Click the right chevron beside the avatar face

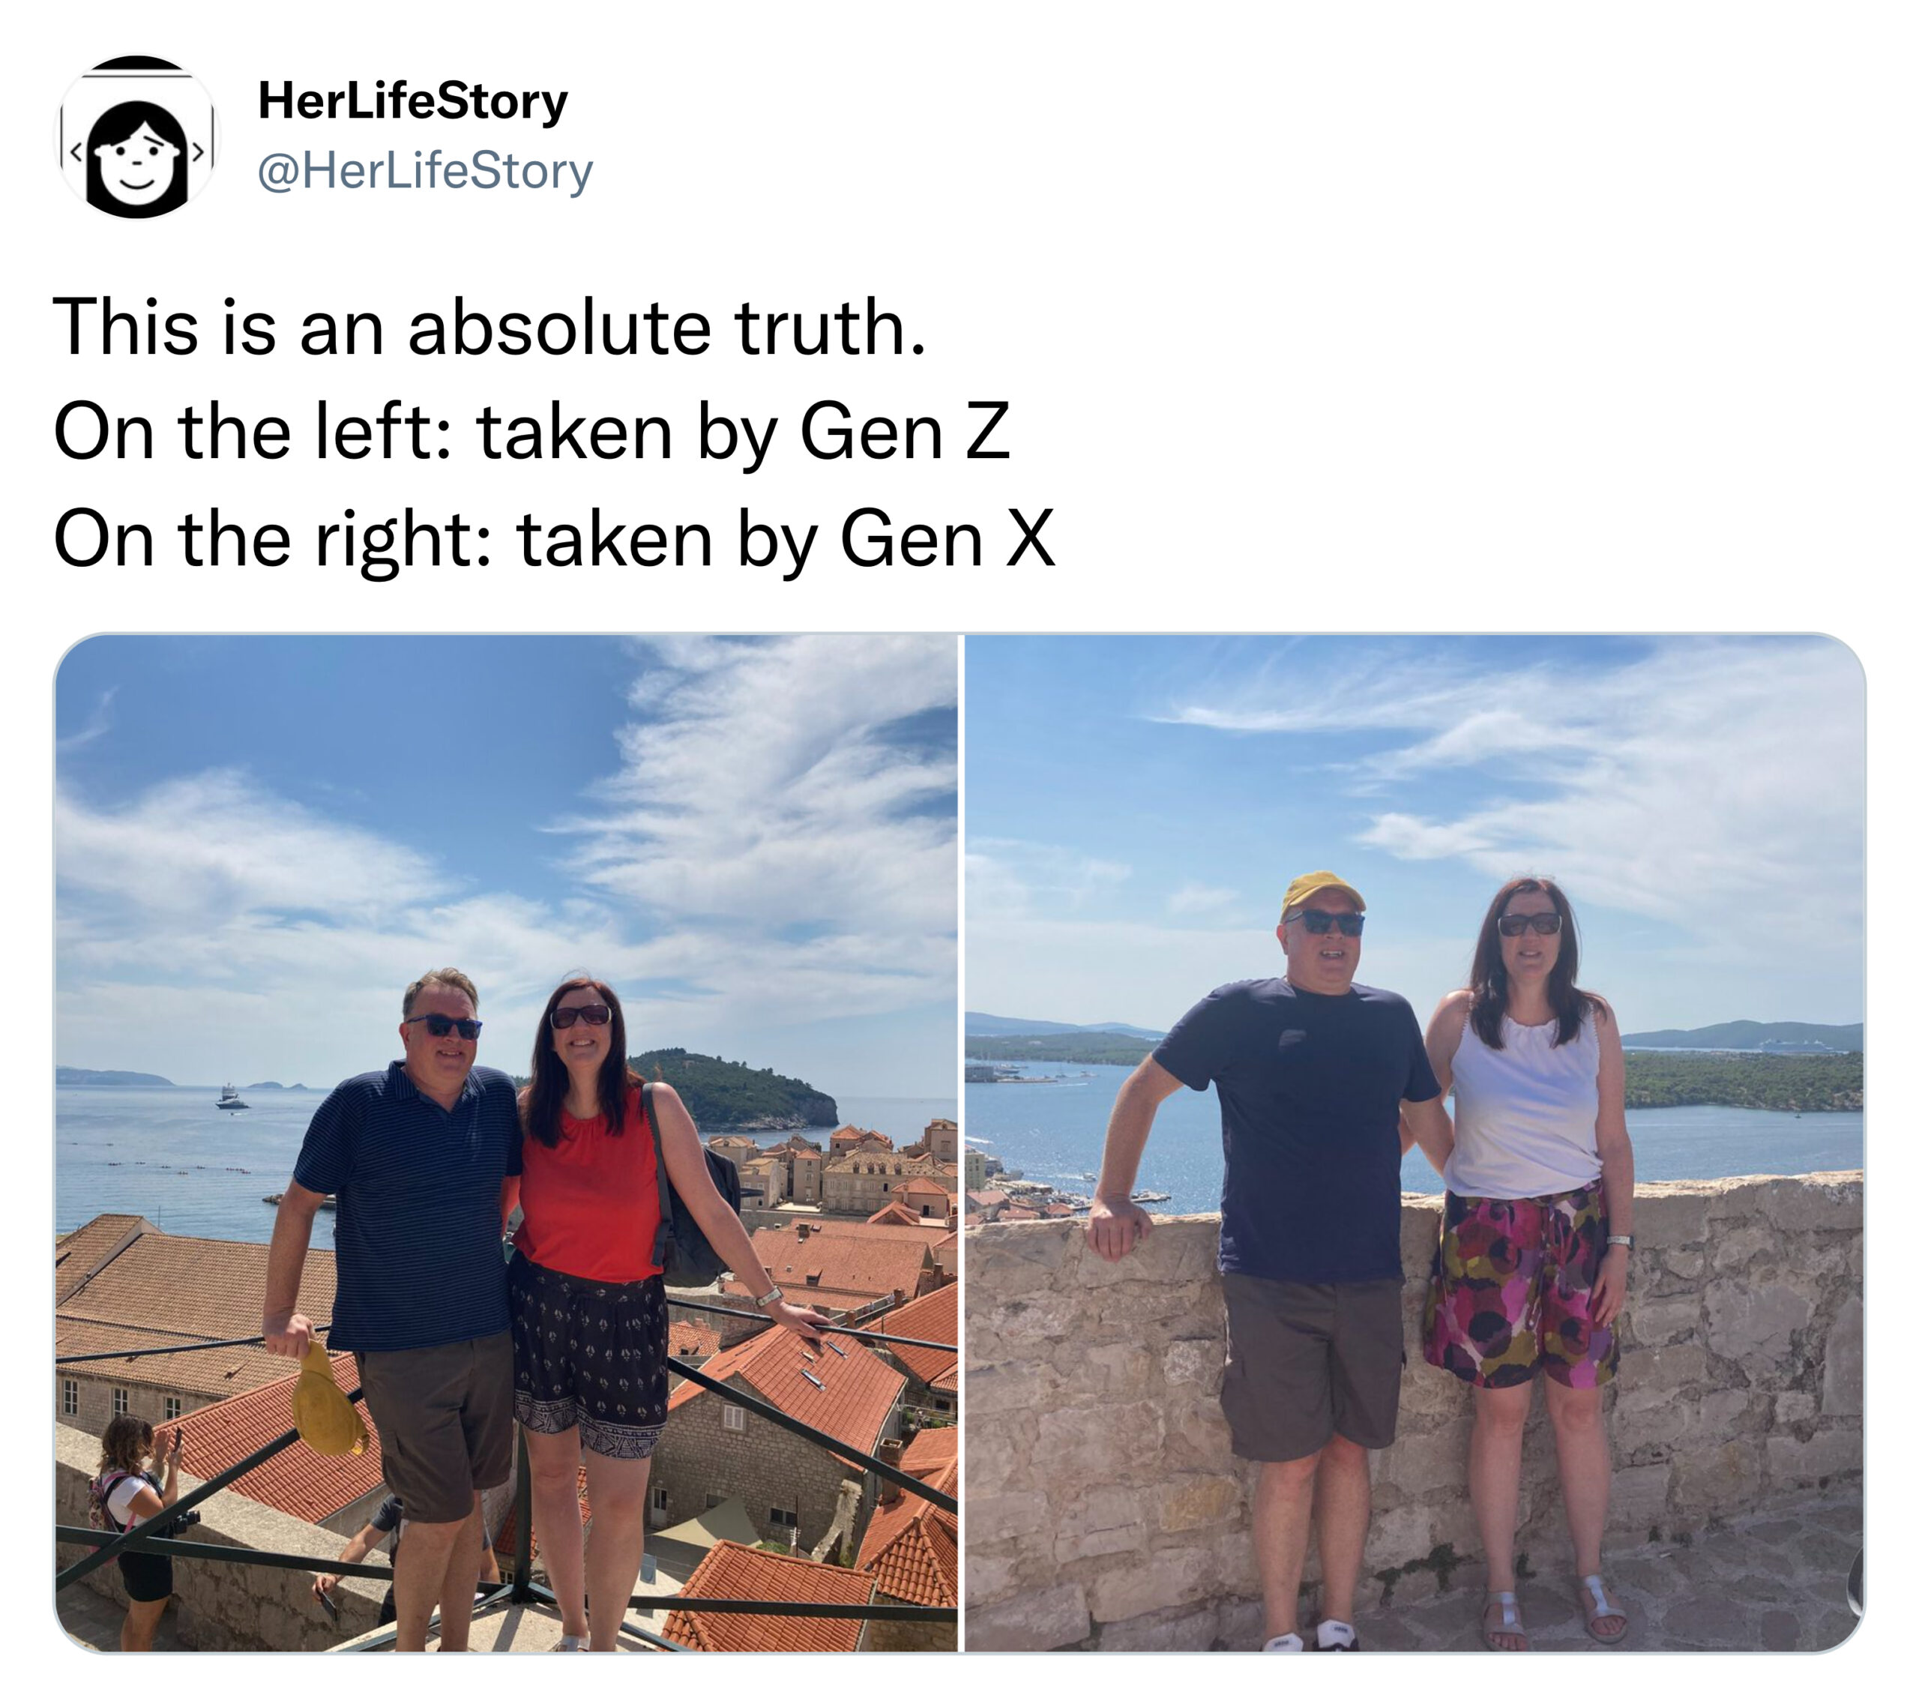[198, 150]
